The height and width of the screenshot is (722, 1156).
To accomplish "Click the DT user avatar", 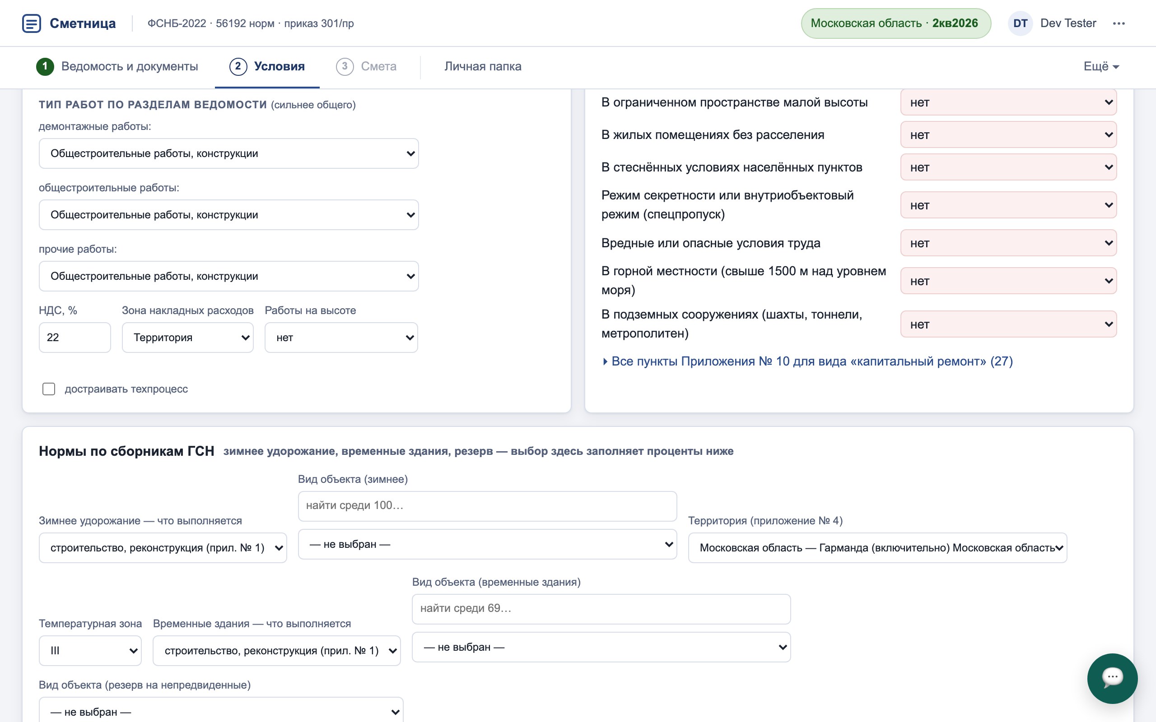I will click(x=1021, y=23).
